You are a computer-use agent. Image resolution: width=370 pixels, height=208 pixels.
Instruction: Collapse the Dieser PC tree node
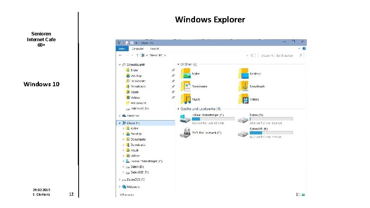[119, 123]
